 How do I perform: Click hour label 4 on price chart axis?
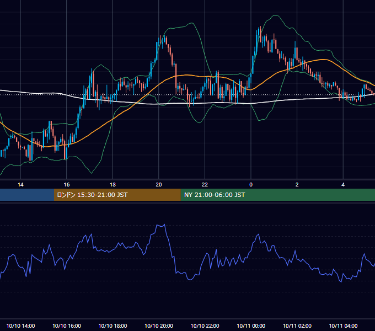pos(343,185)
